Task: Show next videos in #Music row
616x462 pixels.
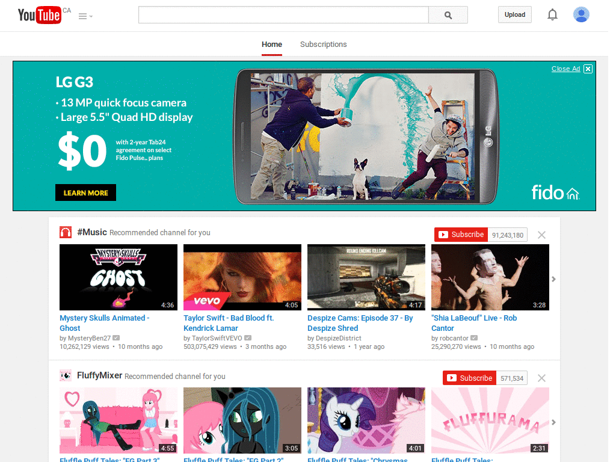Action: [553, 279]
